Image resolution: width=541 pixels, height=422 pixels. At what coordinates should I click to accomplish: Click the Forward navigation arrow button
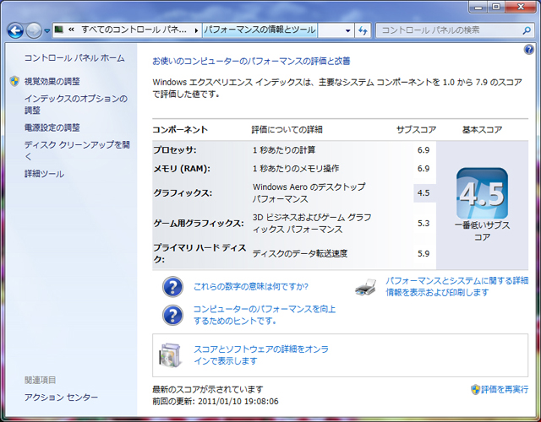[34, 30]
